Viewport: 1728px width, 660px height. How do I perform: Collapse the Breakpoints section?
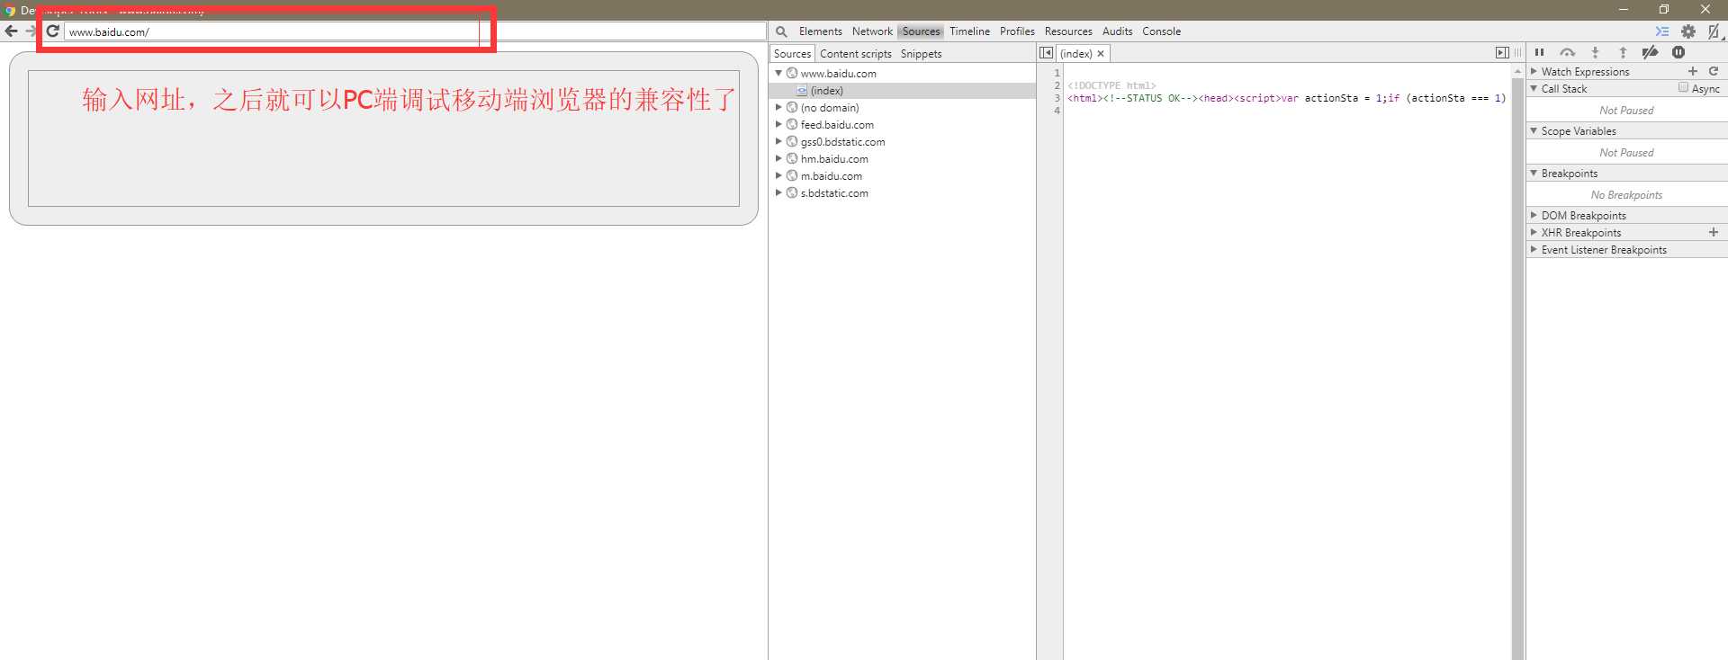[x=1534, y=173]
